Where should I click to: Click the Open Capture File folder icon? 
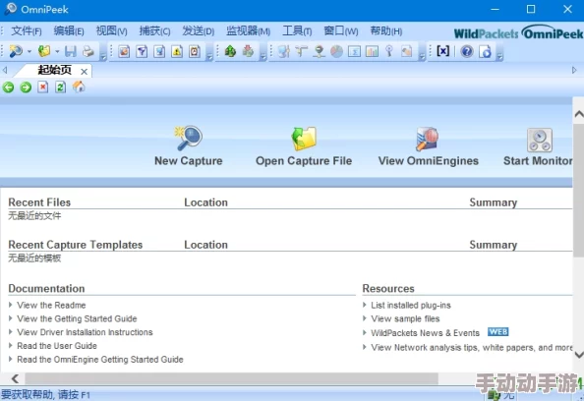tap(304, 139)
